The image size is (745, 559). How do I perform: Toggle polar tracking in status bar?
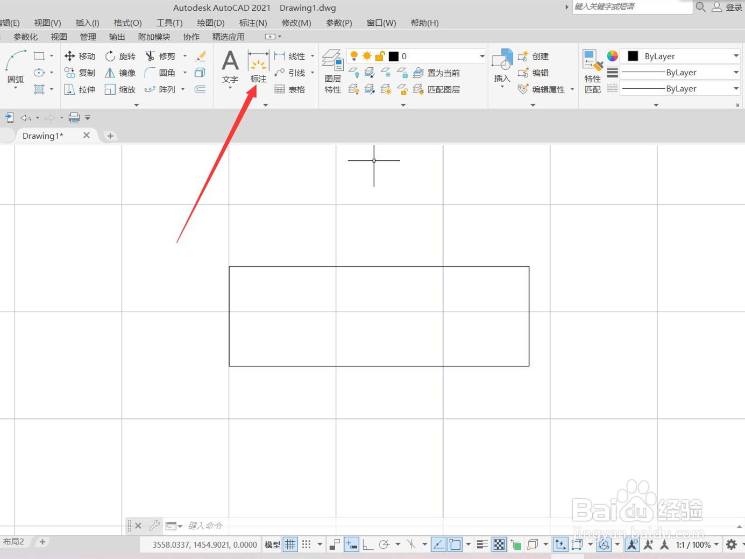pyautogui.click(x=384, y=544)
